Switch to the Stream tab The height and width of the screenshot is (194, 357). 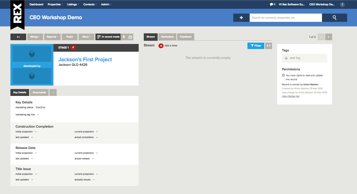pos(151,37)
